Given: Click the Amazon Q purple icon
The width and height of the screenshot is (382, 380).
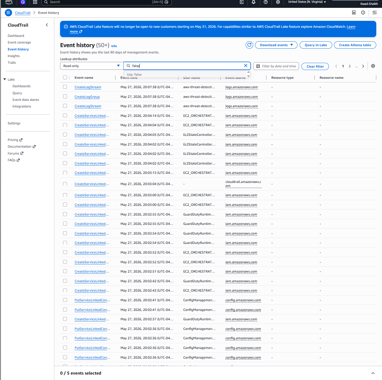Looking at the screenshot, I should point(23,2).
